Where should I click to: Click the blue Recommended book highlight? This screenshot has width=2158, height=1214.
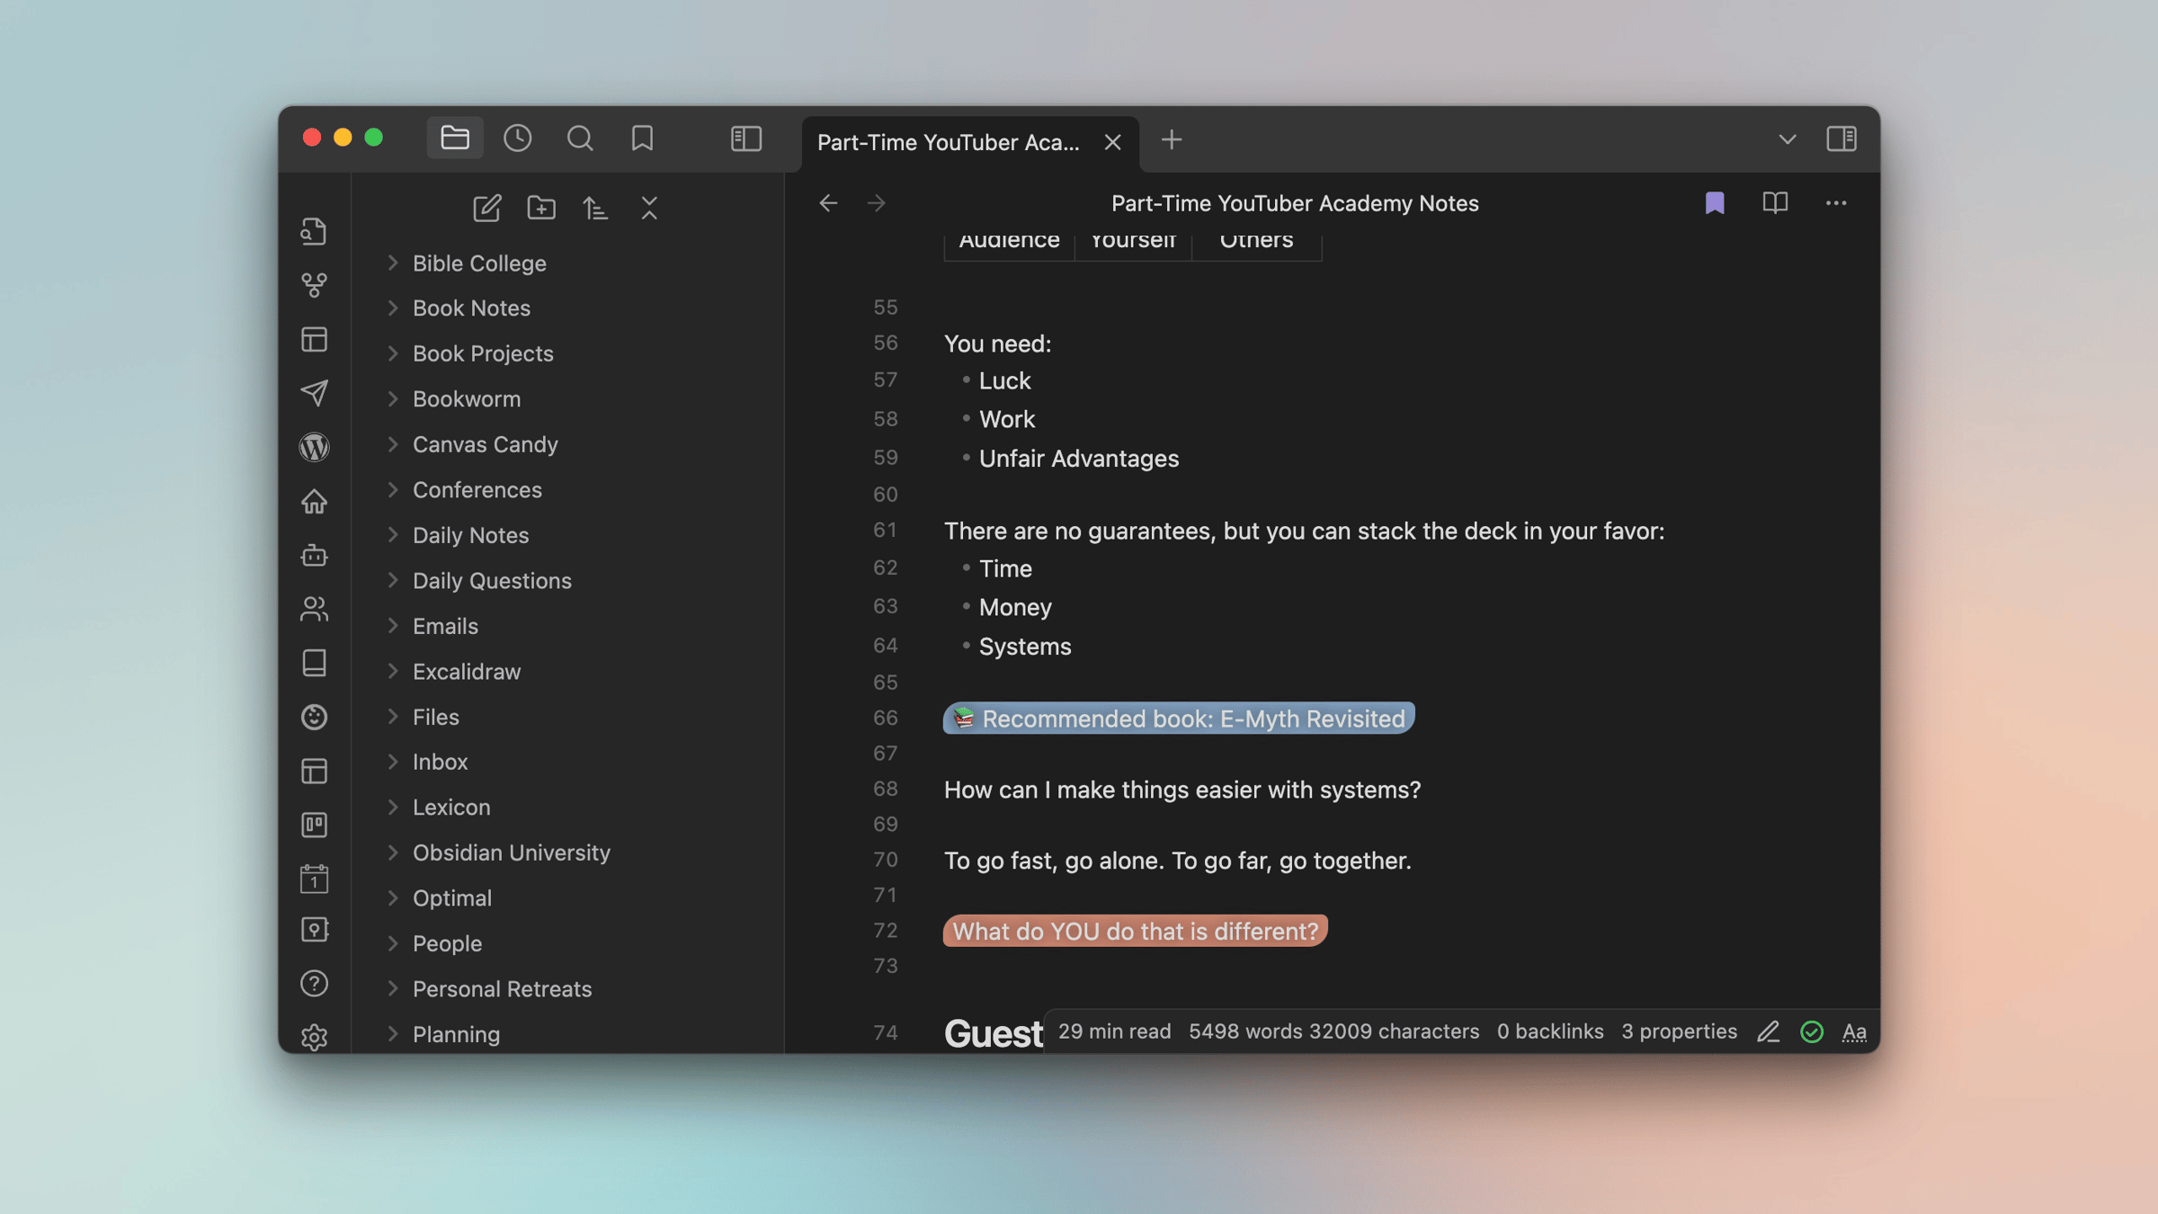click(x=1179, y=718)
